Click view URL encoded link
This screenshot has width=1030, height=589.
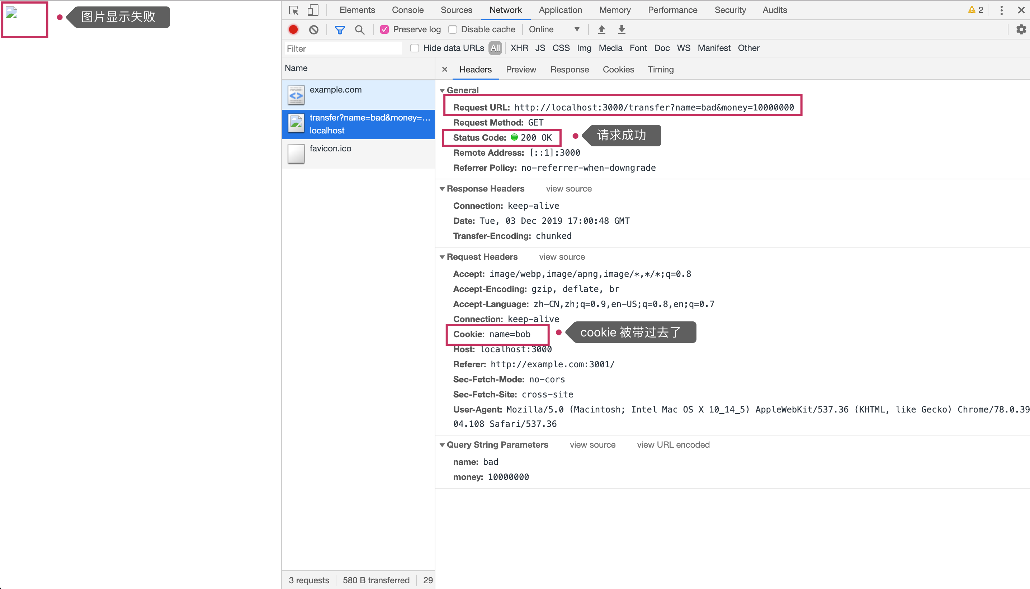pos(673,445)
